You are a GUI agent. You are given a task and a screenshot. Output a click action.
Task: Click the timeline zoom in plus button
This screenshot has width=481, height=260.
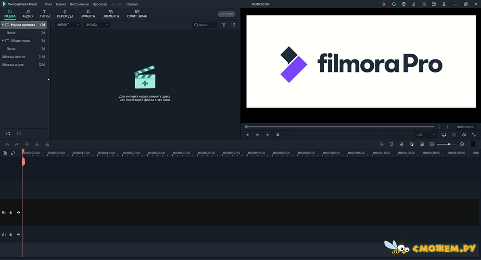coord(462,144)
